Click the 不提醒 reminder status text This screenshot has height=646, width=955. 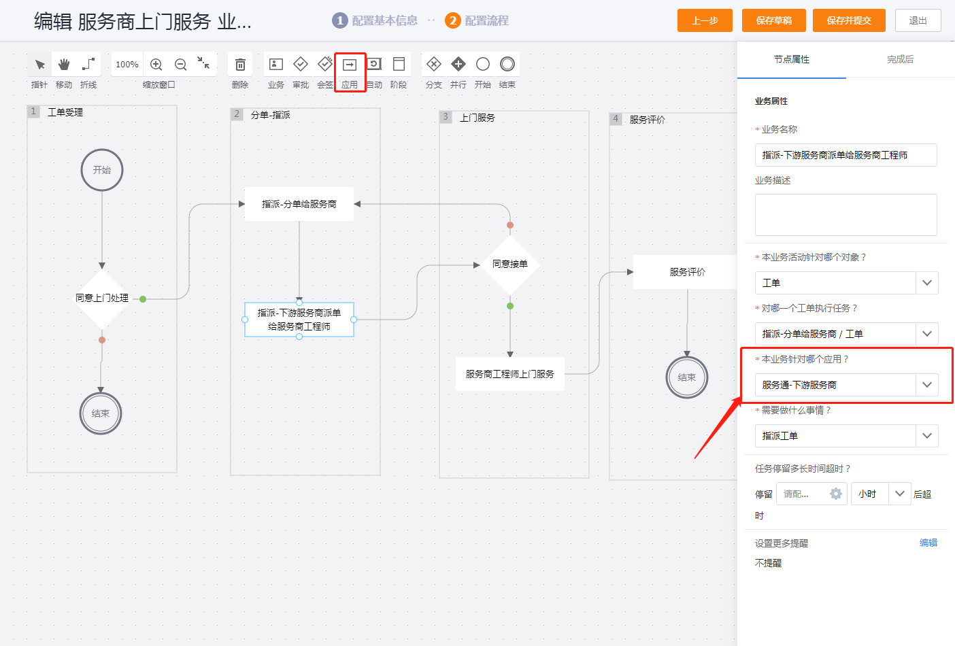tap(769, 563)
